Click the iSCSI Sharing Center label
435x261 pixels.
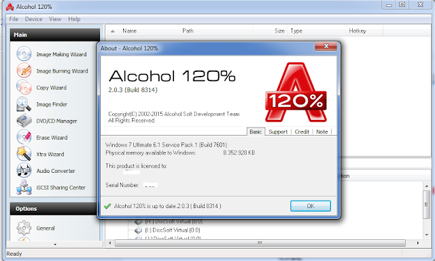pyautogui.click(x=60, y=187)
